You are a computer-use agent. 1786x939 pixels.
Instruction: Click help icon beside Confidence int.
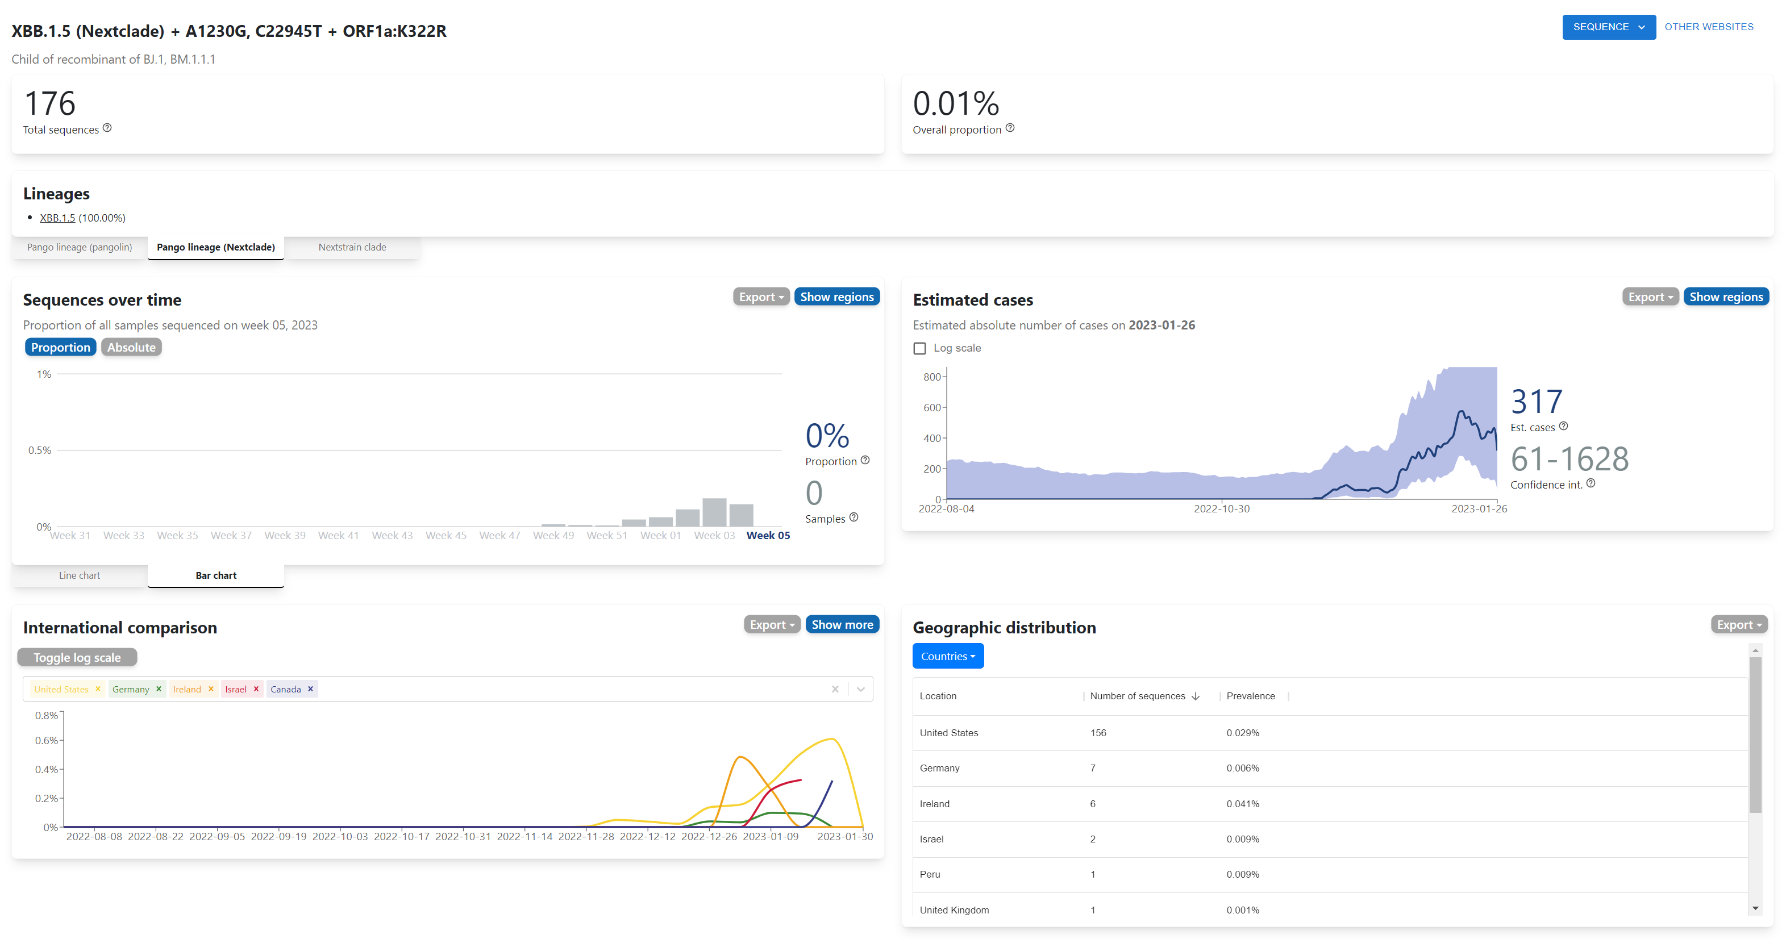tap(1591, 483)
